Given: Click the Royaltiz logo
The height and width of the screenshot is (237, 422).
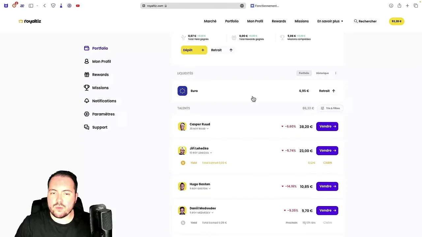Looking at the screenshot, I should tap(30, 21).
